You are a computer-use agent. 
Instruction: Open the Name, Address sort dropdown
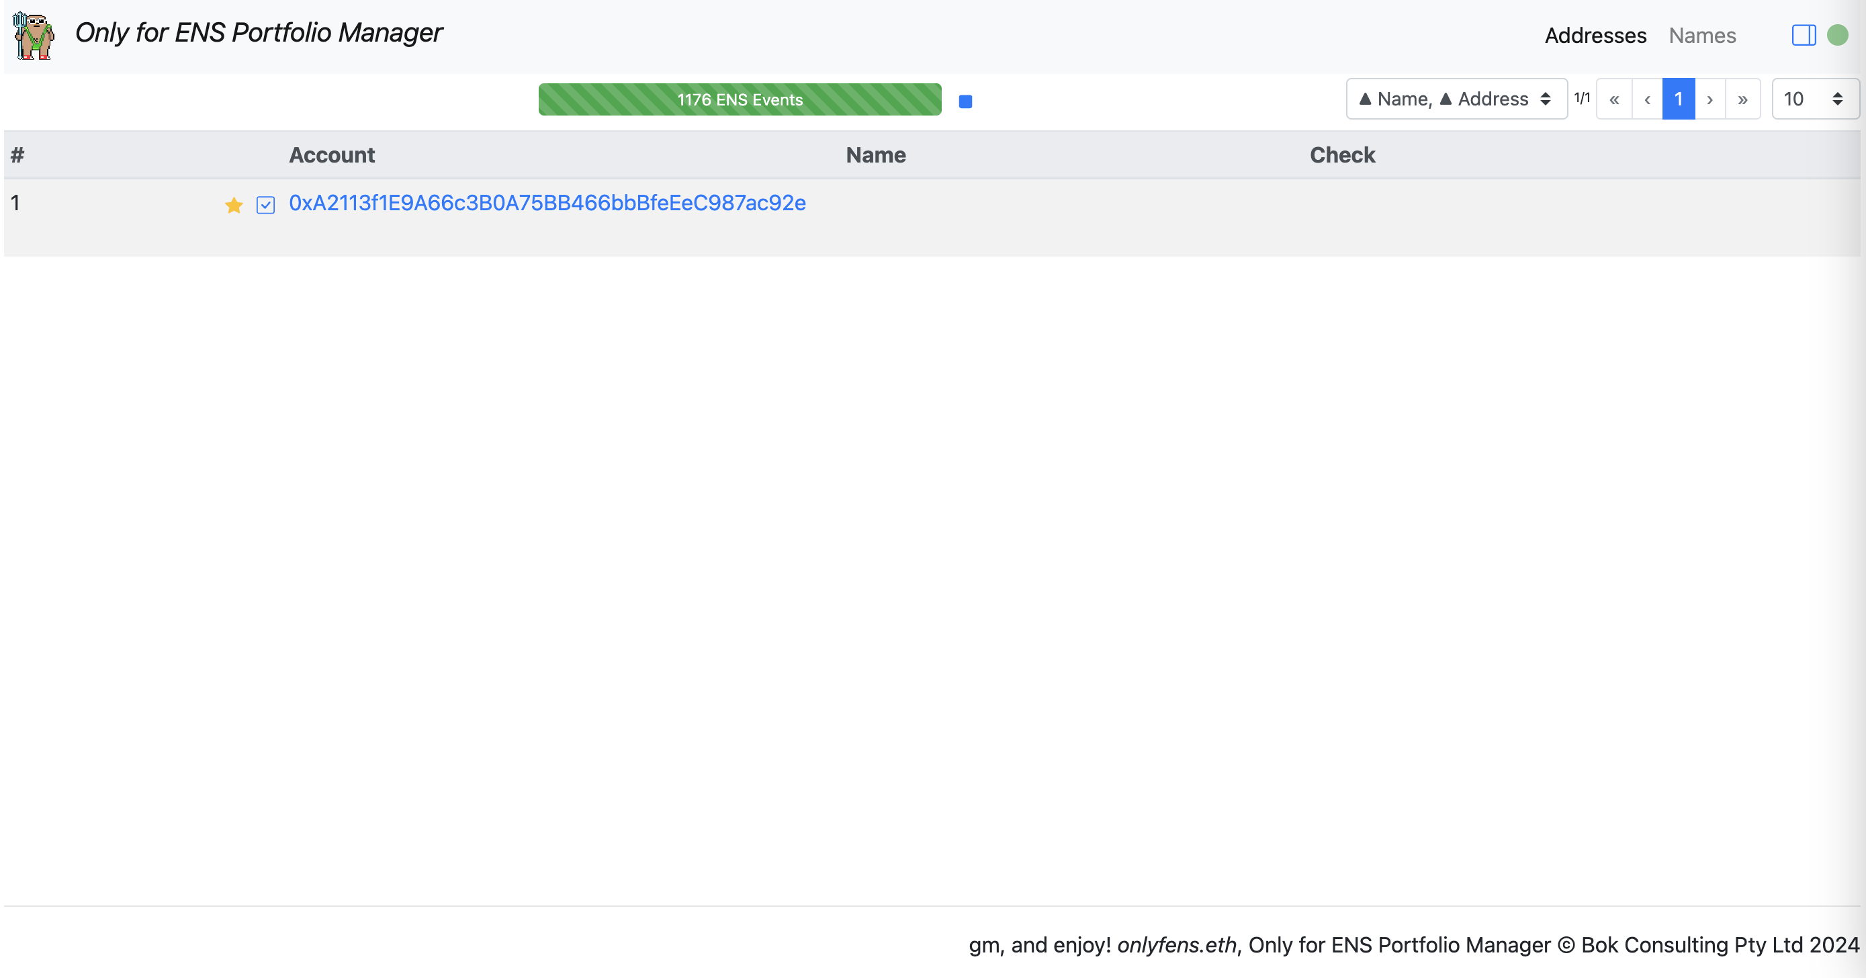click(1456, 99)
